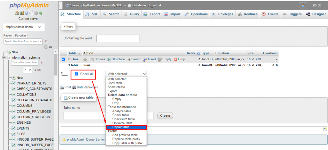Toggle the Check all checkbox

click(76, 74)
